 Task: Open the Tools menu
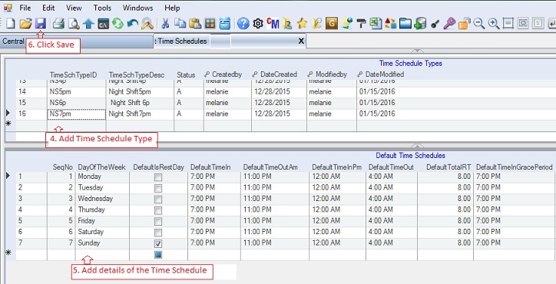pyautogui.click(x=102, y=8)
